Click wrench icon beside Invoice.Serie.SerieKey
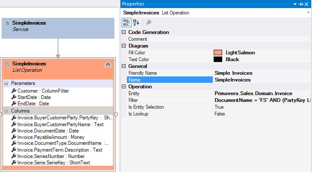Image resolution: width=312 pixels, height=172 pixels. tap(14, 163)
